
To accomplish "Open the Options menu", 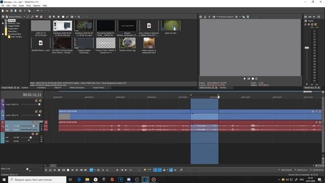I will [37, 6].
